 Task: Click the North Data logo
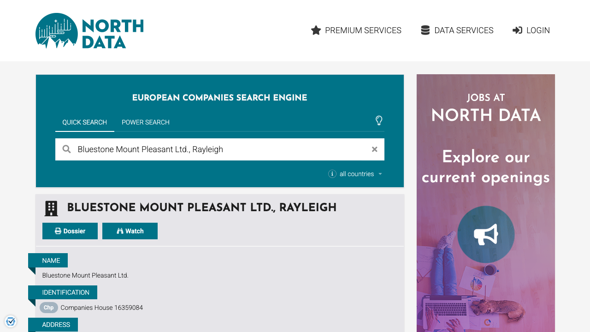(x=89, y=30)
